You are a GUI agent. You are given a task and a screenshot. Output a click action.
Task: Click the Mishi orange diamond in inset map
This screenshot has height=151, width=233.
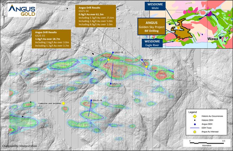point(178,28)
